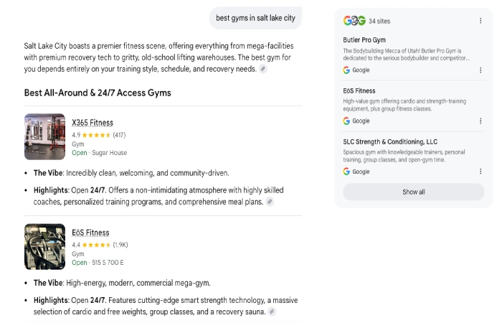Open the three-dot menu beside 34 sites
Image resolution: width=502 pixels, height=323 pixels.
480,21
